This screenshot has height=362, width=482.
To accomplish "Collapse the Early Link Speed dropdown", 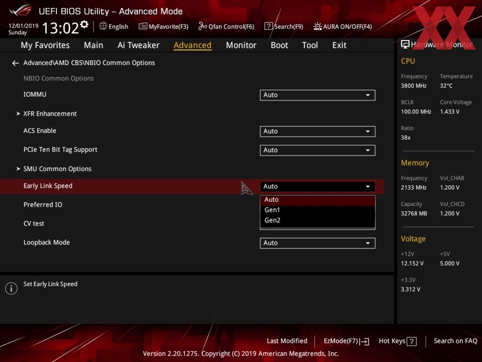I will point(318,186).
